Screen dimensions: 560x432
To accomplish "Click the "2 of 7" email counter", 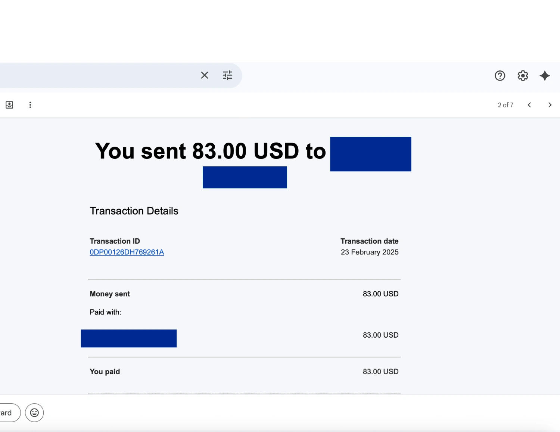I will [505, 105].
